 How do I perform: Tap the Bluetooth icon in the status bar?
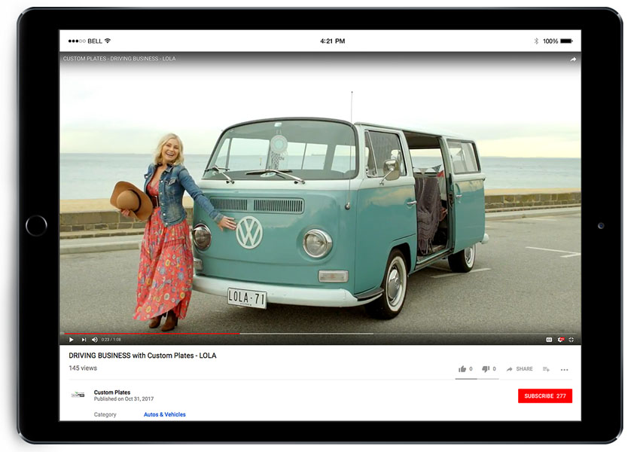(536, 41)
